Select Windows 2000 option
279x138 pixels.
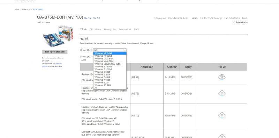110,82
